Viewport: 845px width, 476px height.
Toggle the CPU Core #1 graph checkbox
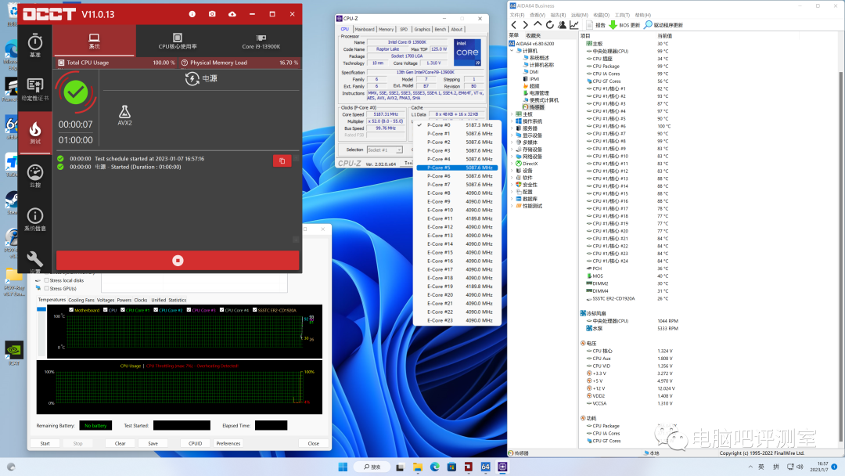(x=123, y=310)
